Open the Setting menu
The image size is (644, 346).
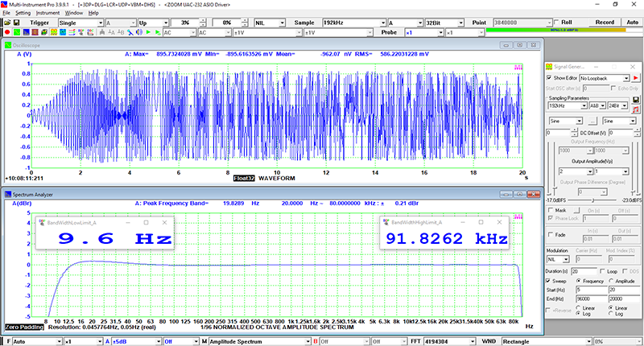(x=23, y=14)
